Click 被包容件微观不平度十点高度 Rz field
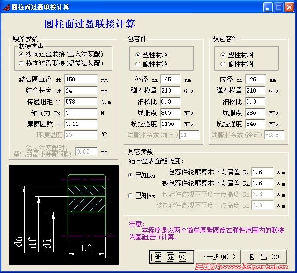Viewport: 297px width, 273px height. pos(262,205)
